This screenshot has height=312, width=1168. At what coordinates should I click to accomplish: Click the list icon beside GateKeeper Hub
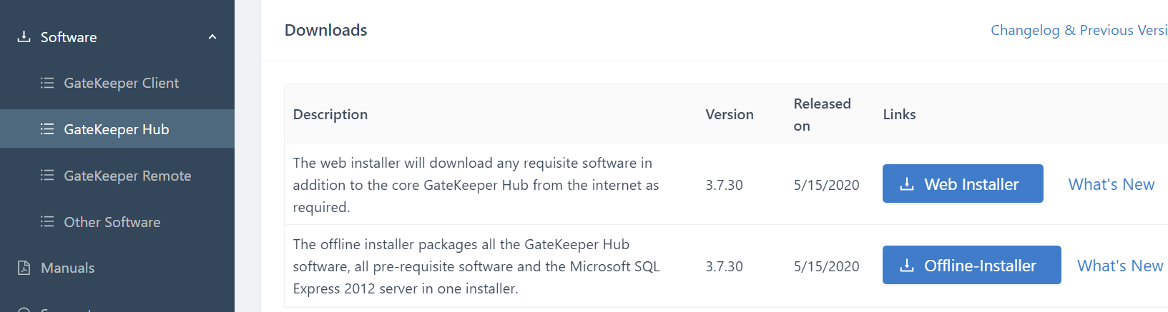47,129
